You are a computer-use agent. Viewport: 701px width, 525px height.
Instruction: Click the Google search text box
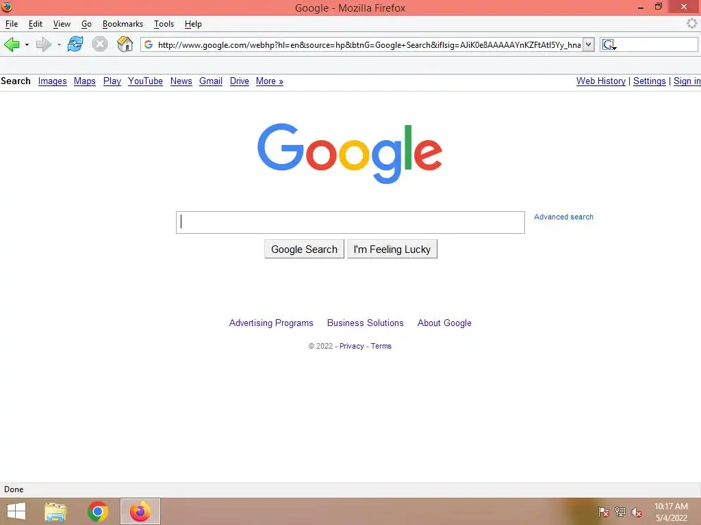350,222
